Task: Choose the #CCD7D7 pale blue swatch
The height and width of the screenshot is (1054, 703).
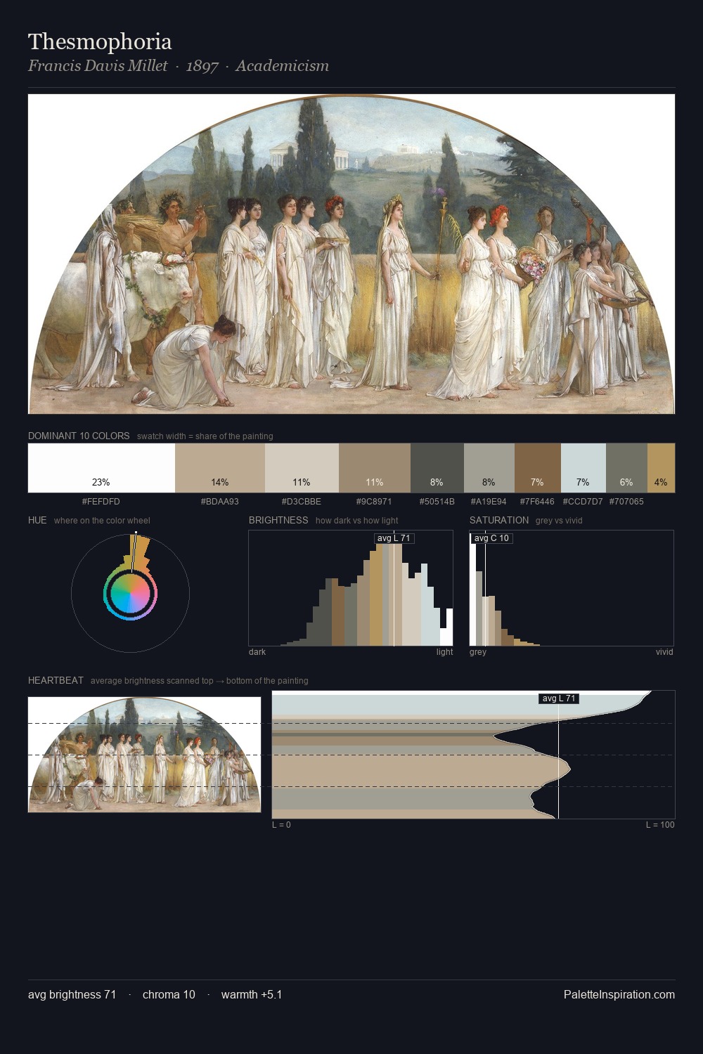Action: (583, 468)
